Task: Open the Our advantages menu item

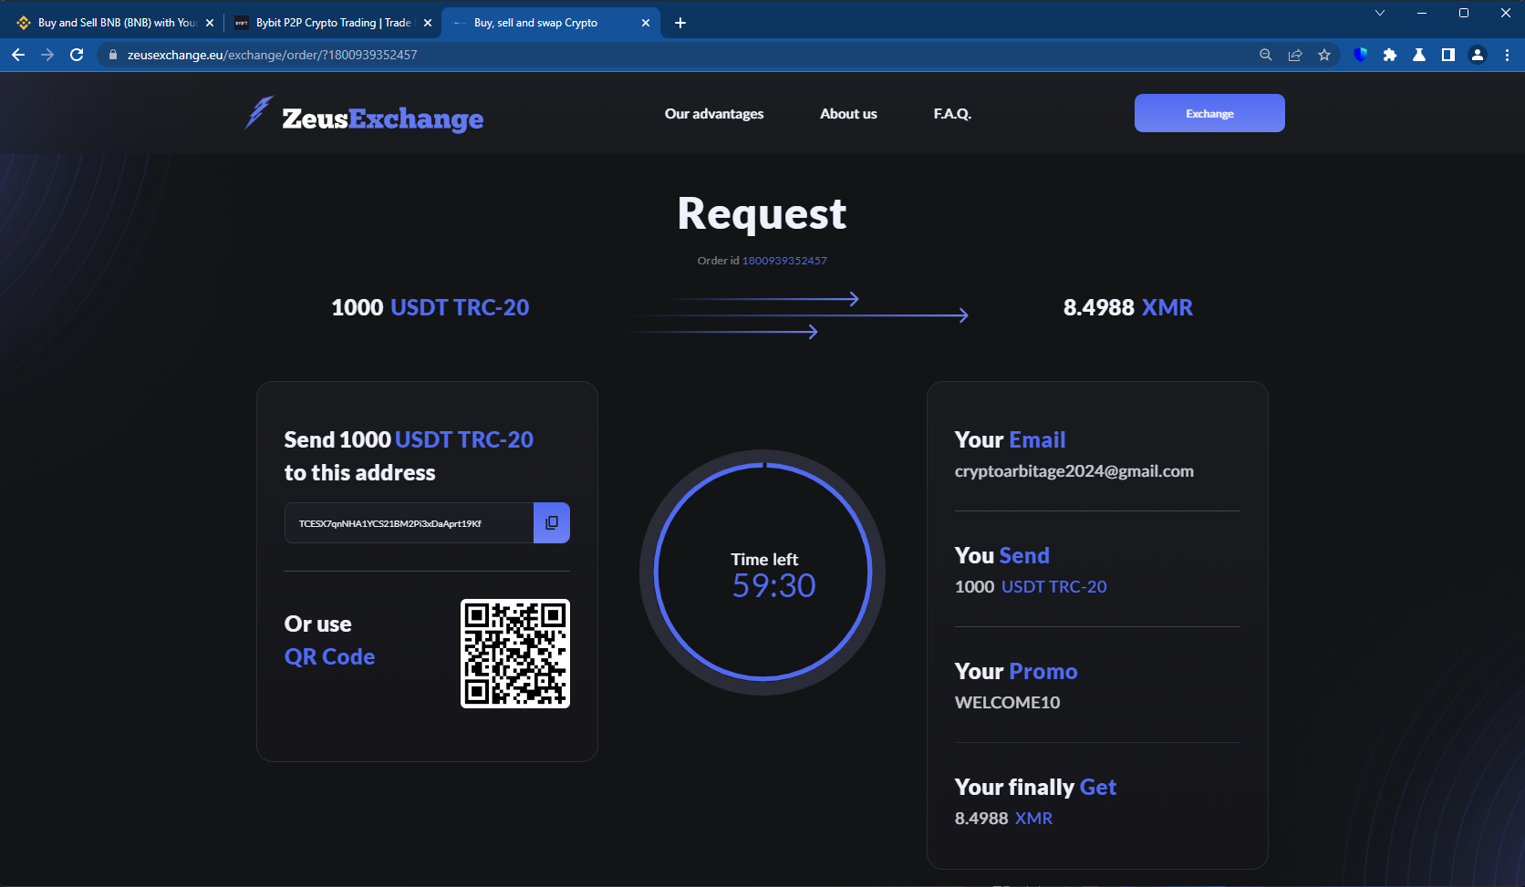Action: coord(714,113)
